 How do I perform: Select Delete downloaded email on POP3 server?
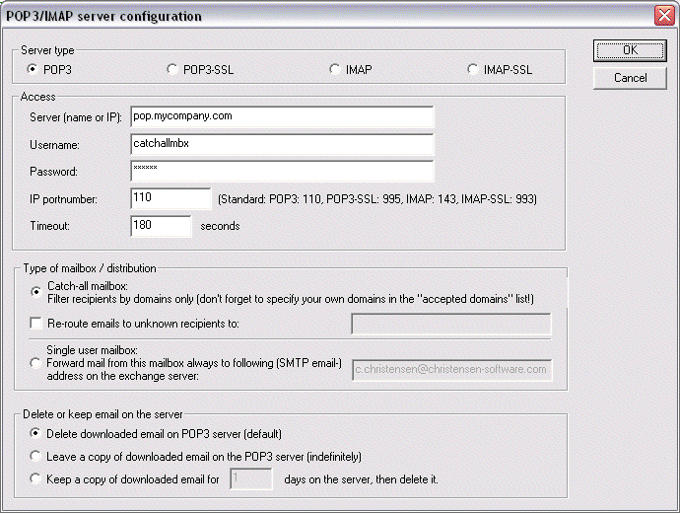click(x=35, y=433)
